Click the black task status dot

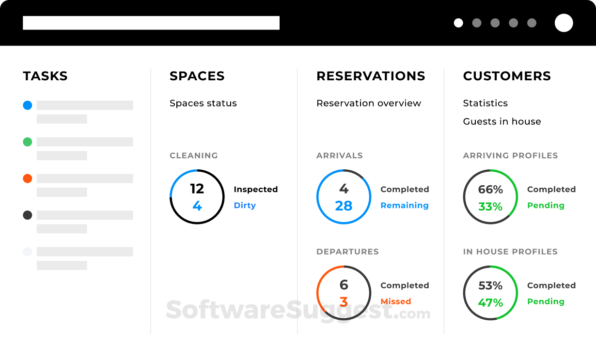[28, 215]
